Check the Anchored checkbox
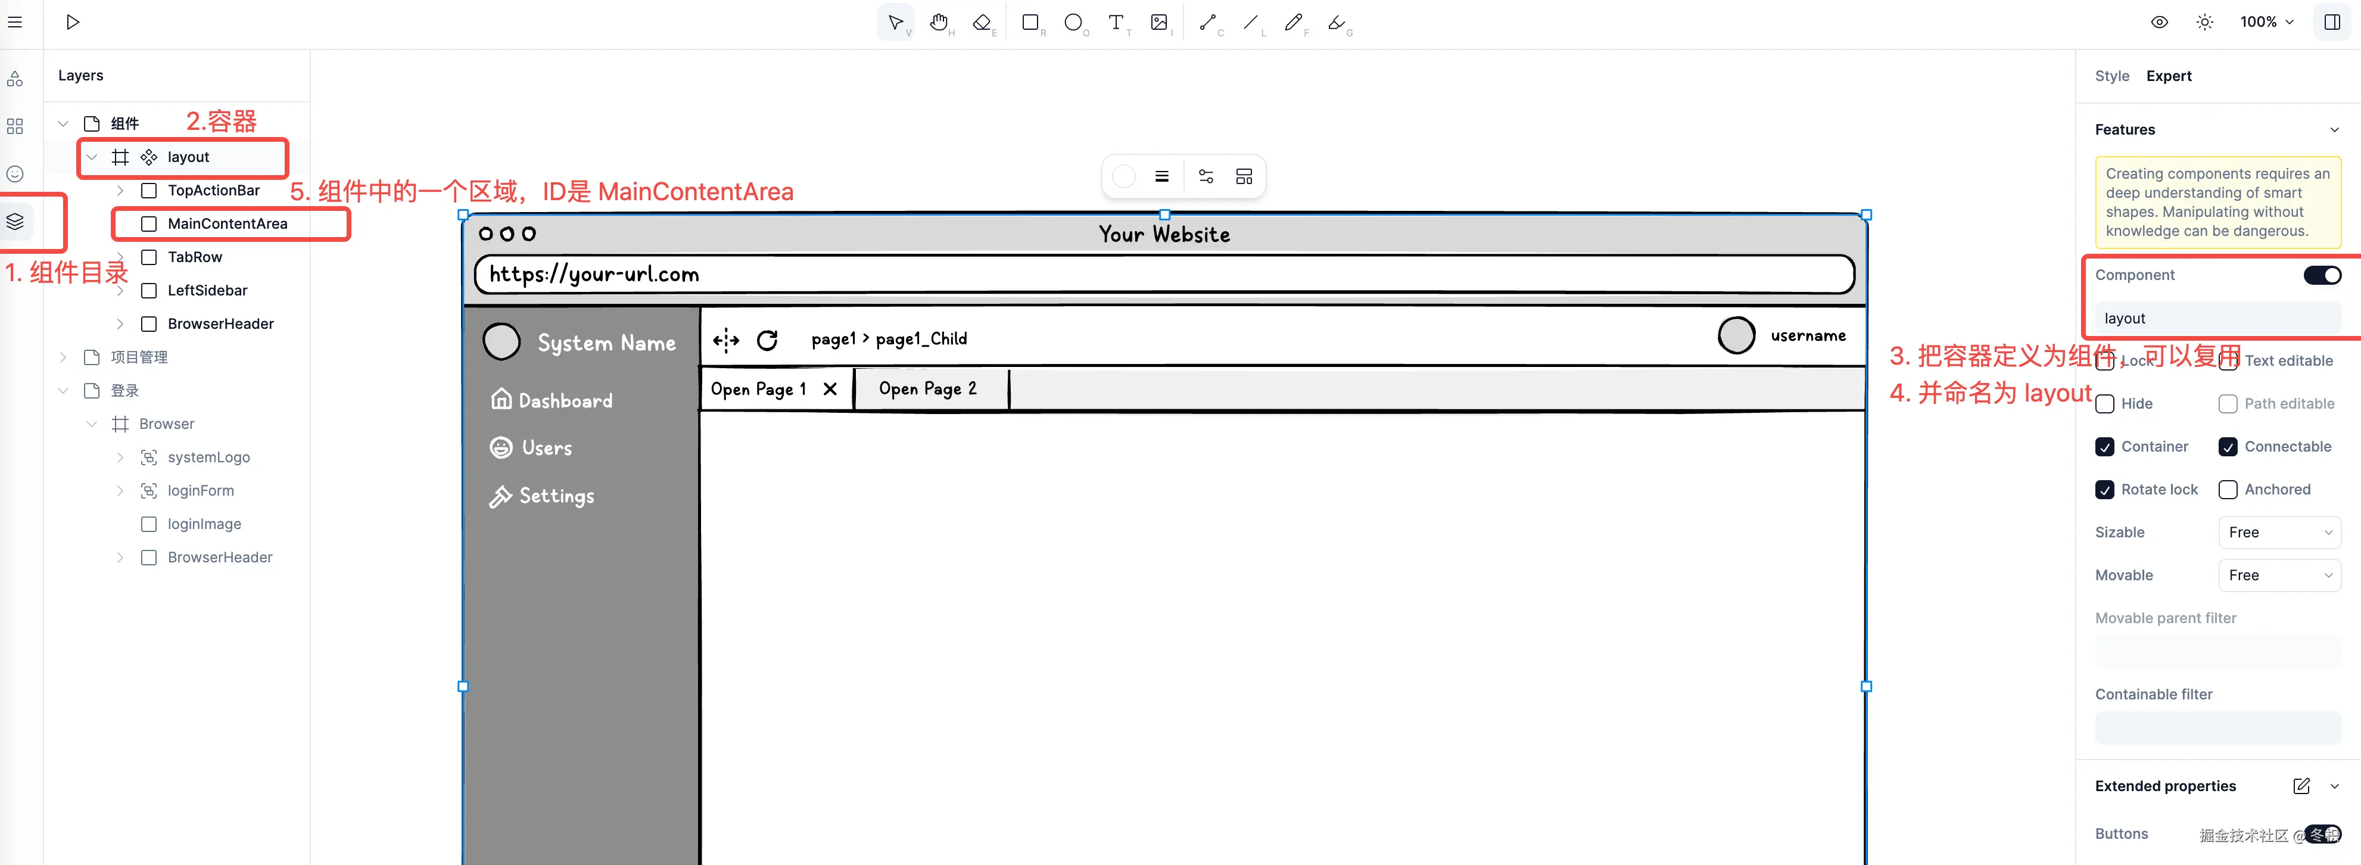The height and width of the screenshot is (865, 2361). click(2228, 490)
